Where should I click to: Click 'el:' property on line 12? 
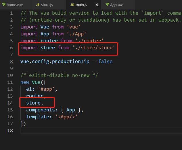click(30, 89)
